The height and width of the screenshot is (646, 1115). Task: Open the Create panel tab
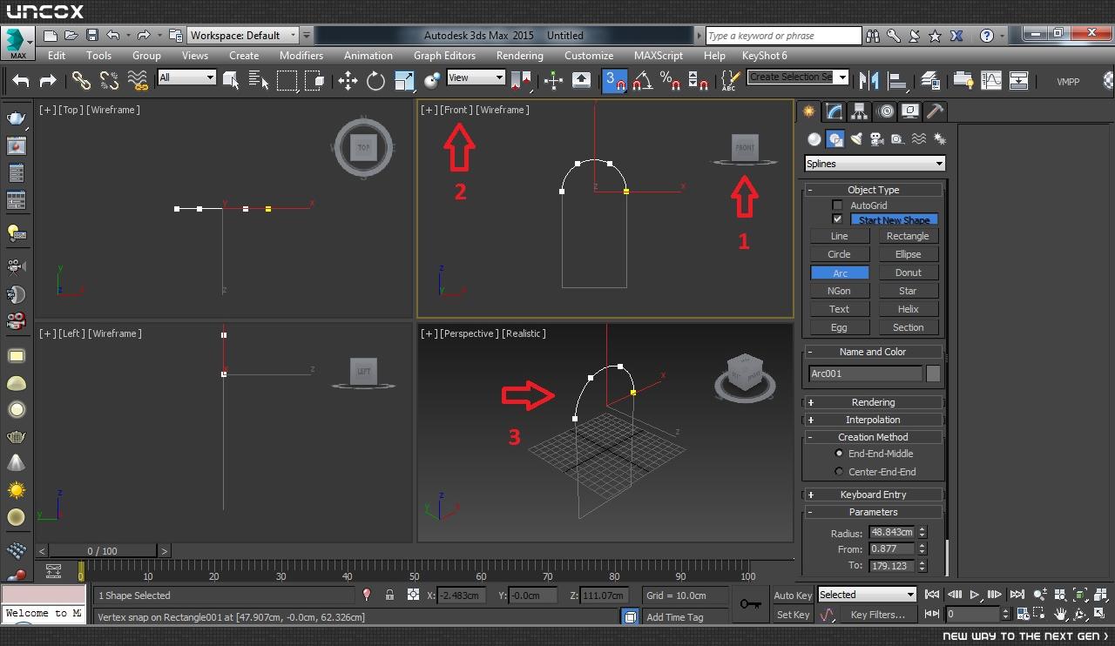click(809, 111)
